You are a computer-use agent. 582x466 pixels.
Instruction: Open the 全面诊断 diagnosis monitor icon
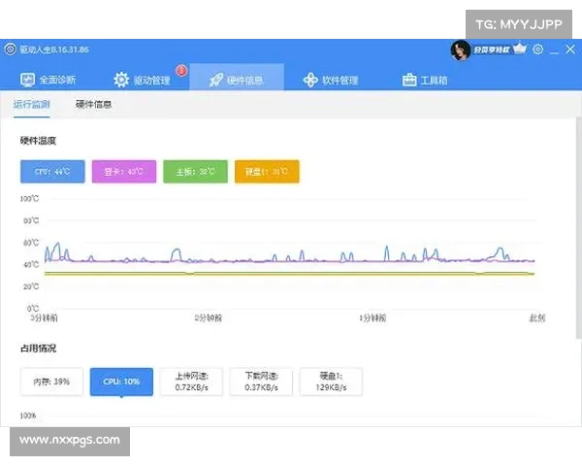[x=27, y=80]
